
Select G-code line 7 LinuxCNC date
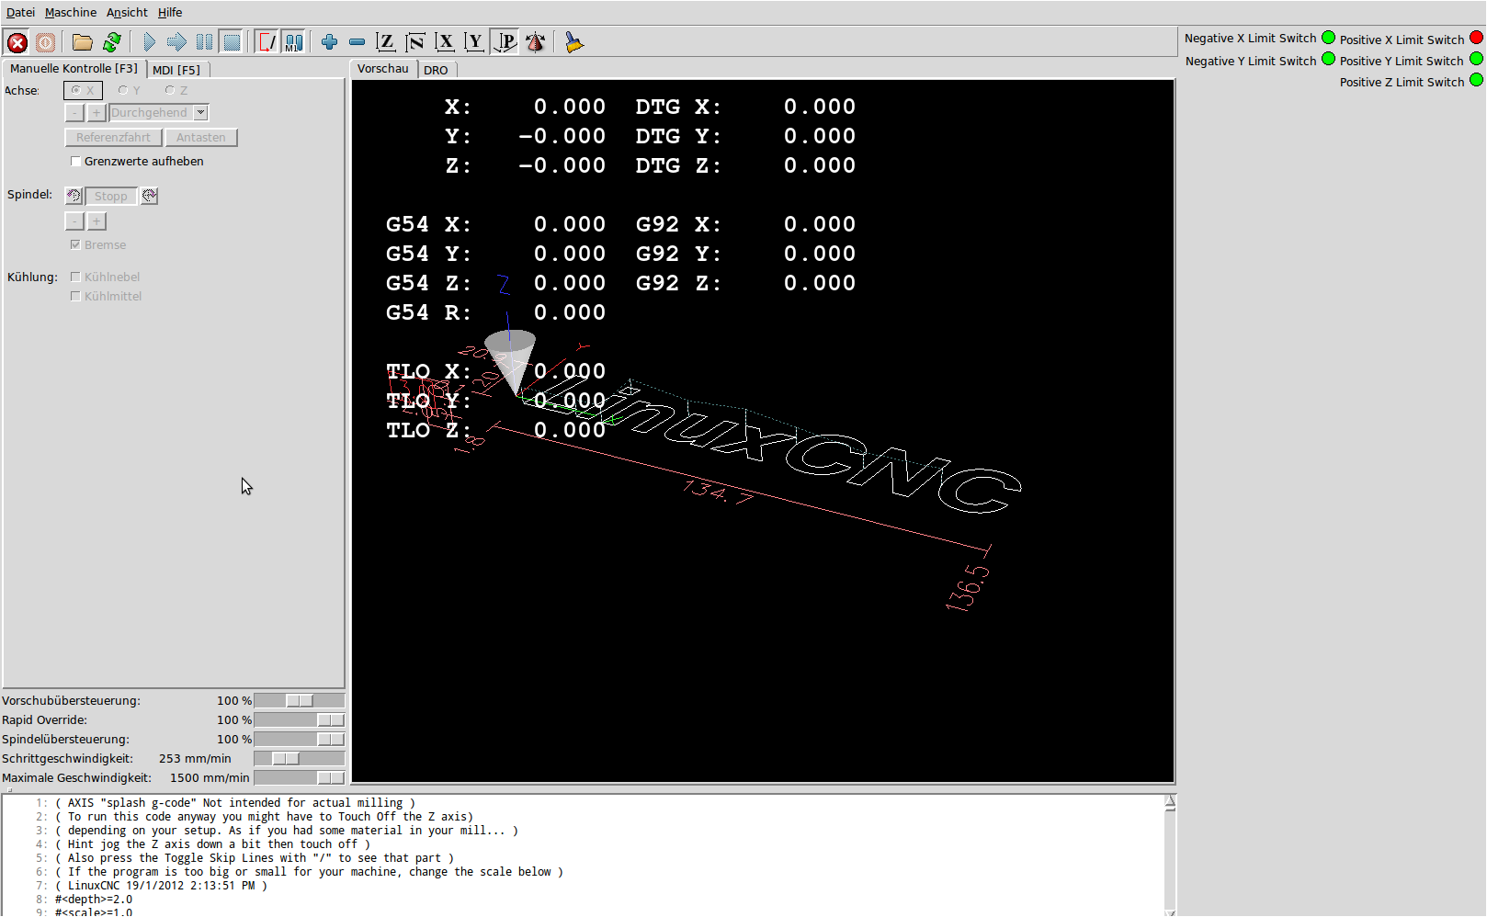coord(161,886)
